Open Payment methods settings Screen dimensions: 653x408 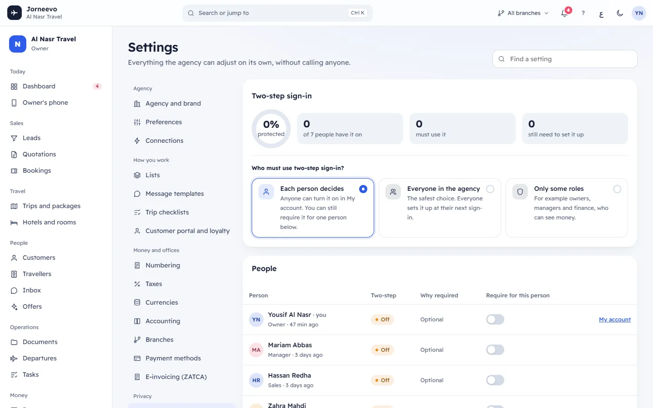[181, 358]
